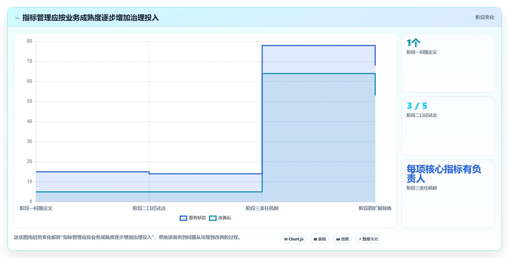Click x-axis label 阶段四扩展复核
Screen dimensions: 509x258
375,208
